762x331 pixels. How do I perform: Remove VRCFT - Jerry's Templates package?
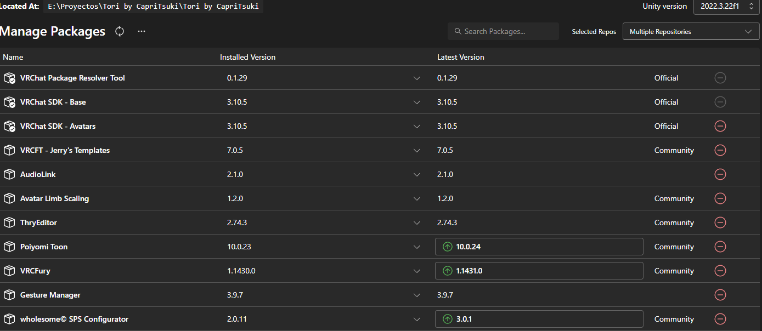720,150
